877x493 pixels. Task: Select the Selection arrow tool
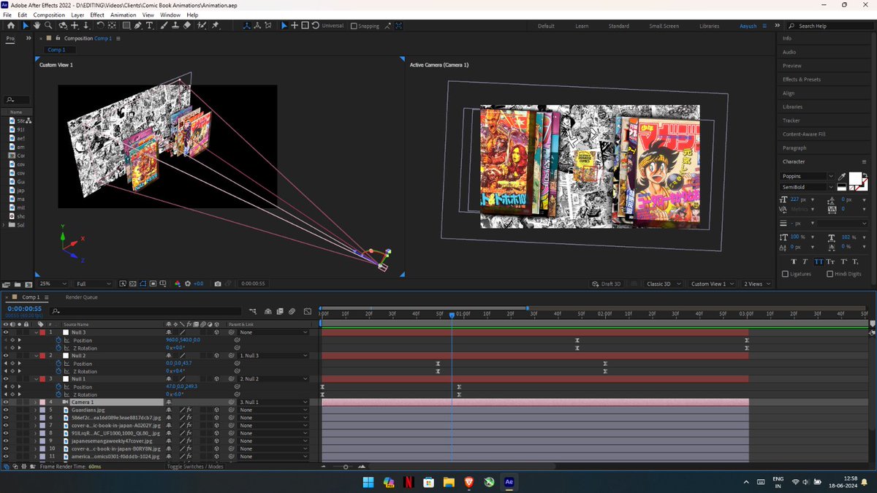pyautogui.click(x=26, y=26)
